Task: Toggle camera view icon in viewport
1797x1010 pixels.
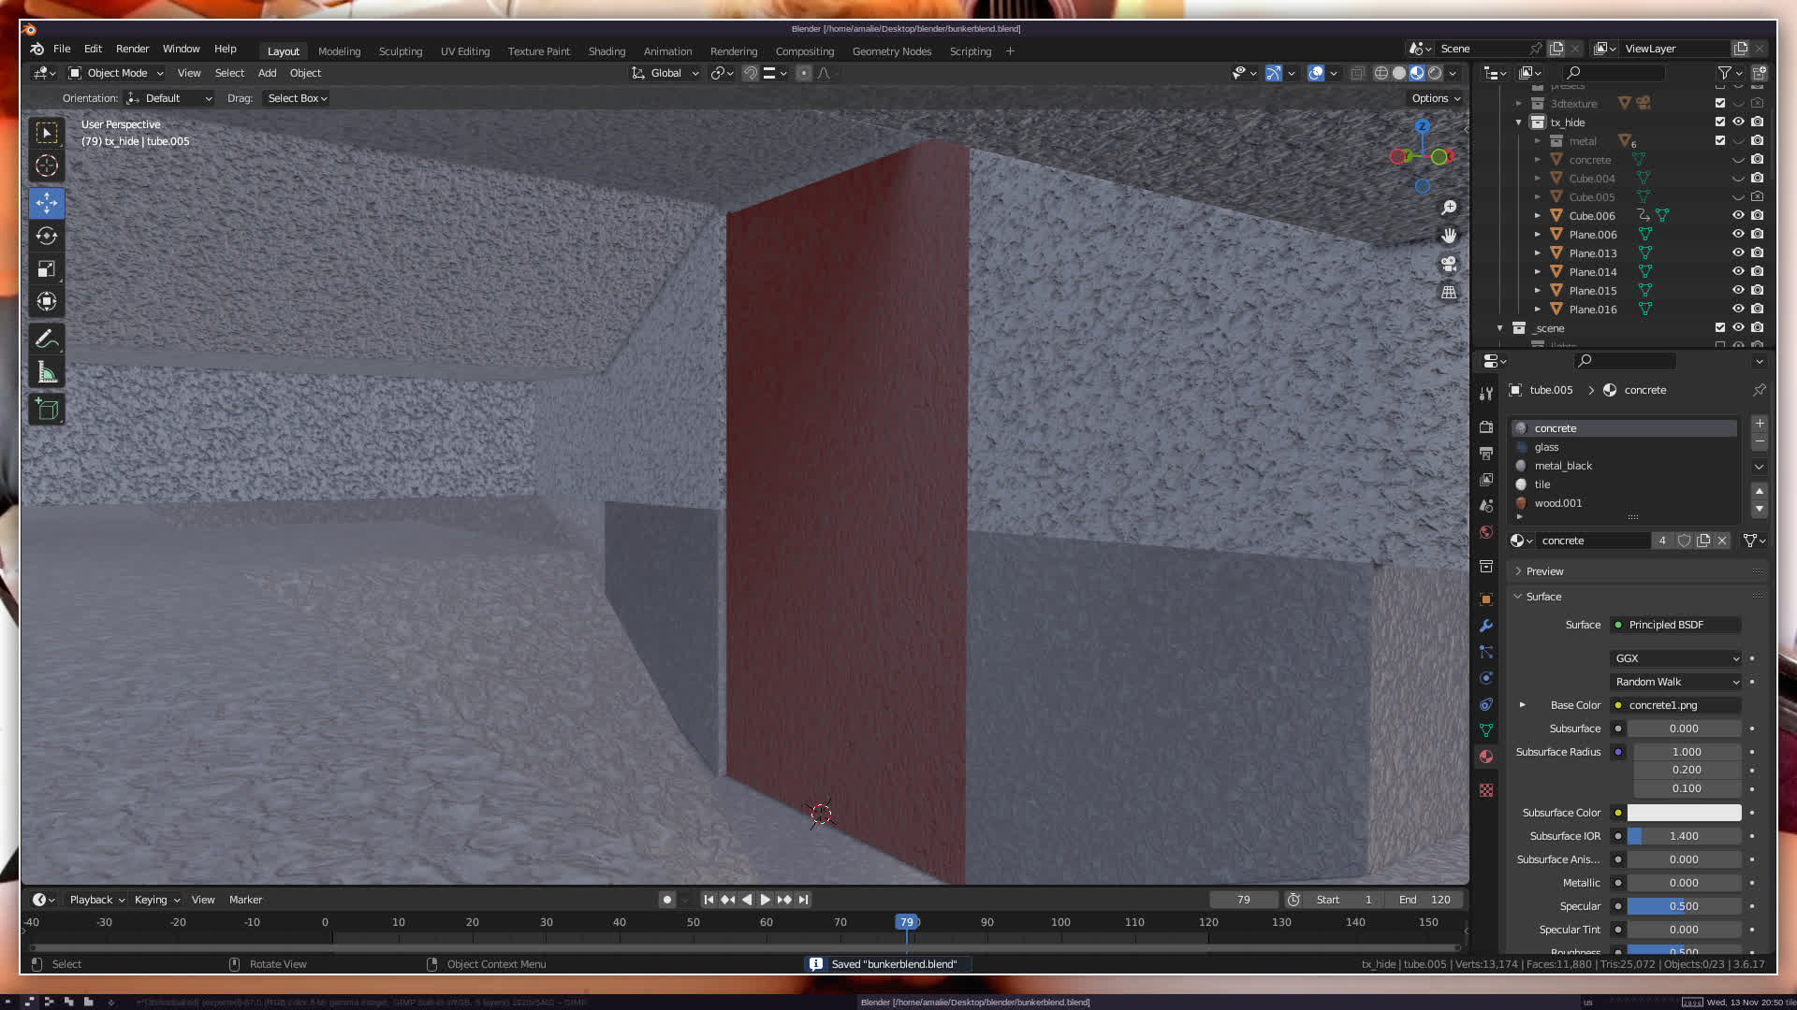Action: (1449, 264)
